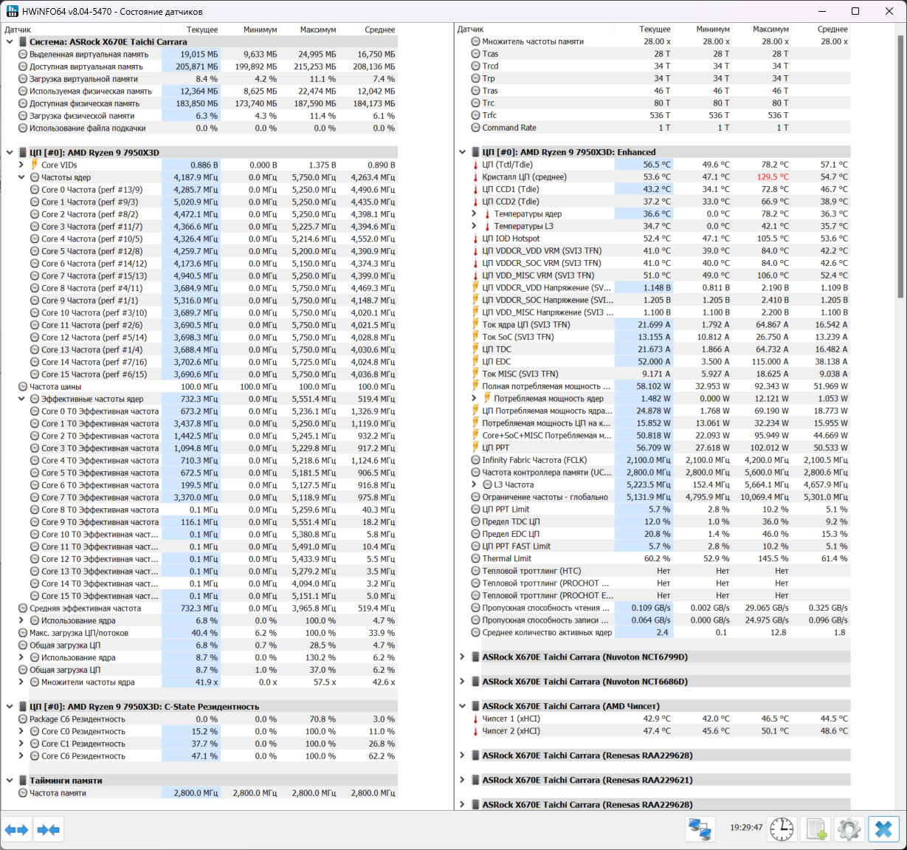Expand the Температуры L3 subtree
The image size is (907, 850).
point(474,226)
